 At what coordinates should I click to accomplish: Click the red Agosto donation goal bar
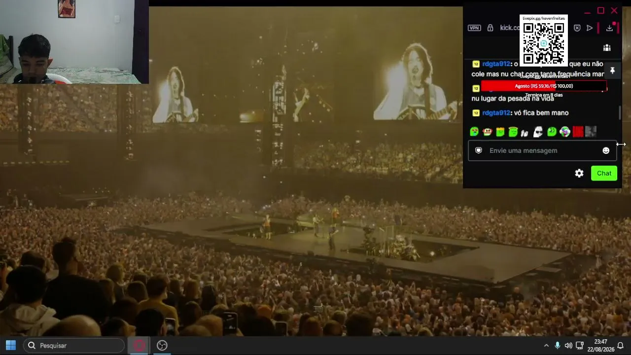point(544,86)
